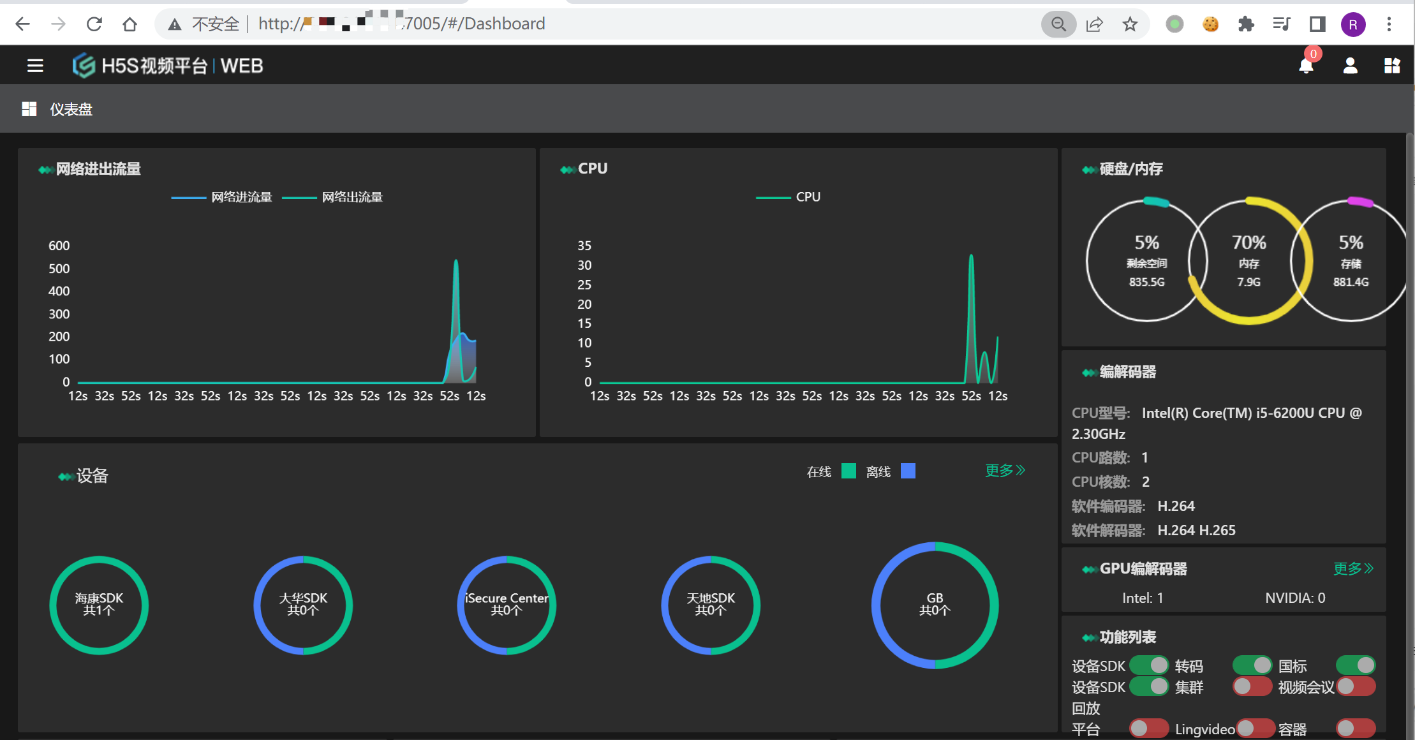Expand 更多 in the GPU编解码器 panel

point(1353,568)
